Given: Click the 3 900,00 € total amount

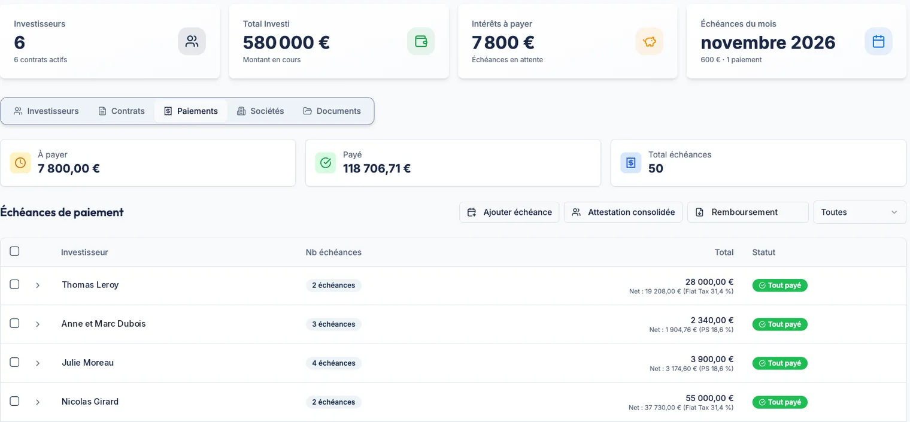Looking at the screenshot, I should pos(712,359).
